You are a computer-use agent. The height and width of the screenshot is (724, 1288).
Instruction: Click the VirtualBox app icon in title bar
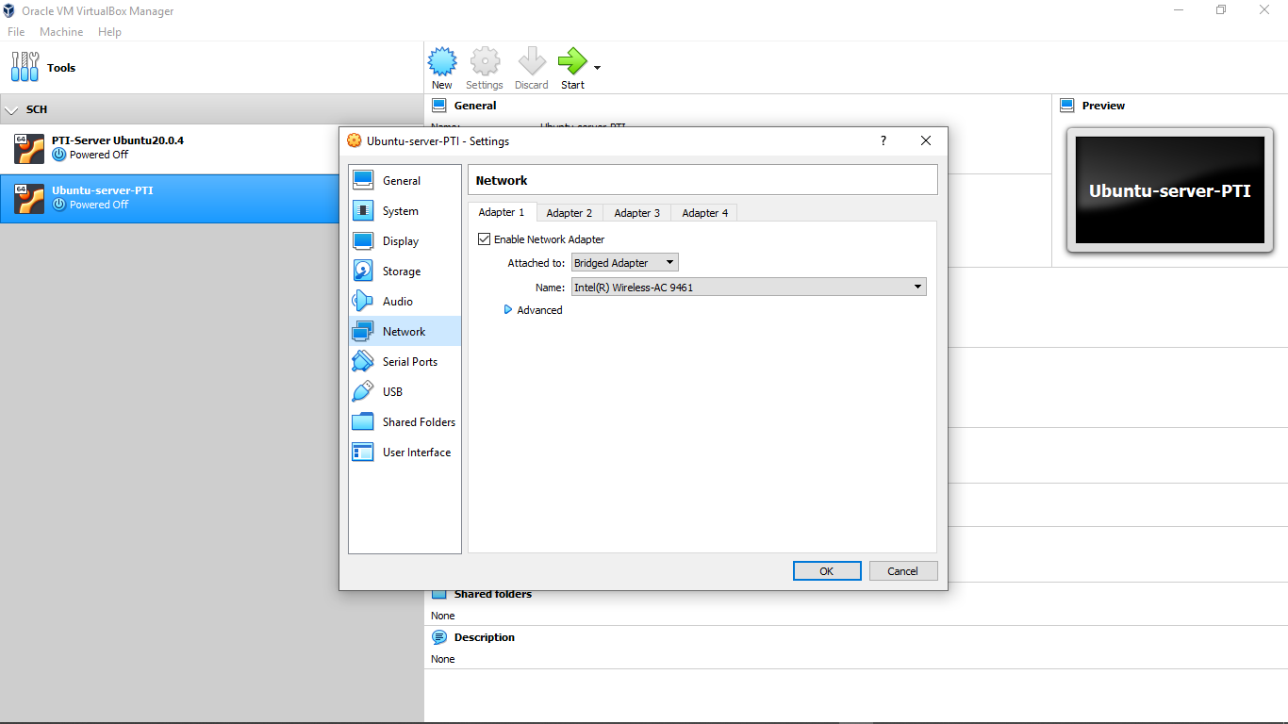[x=9, y=11]
